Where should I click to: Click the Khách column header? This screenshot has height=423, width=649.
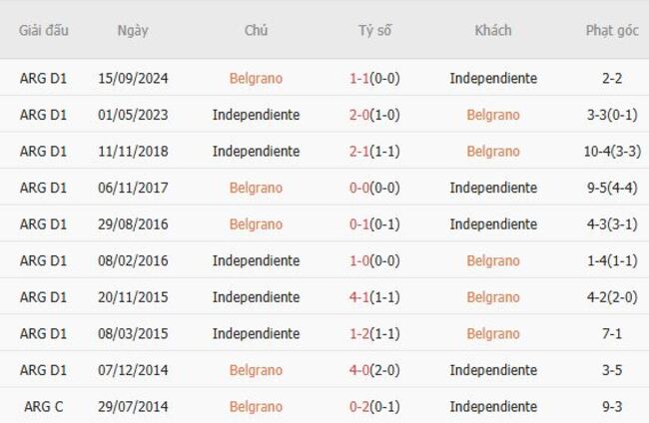coord(493,30)
